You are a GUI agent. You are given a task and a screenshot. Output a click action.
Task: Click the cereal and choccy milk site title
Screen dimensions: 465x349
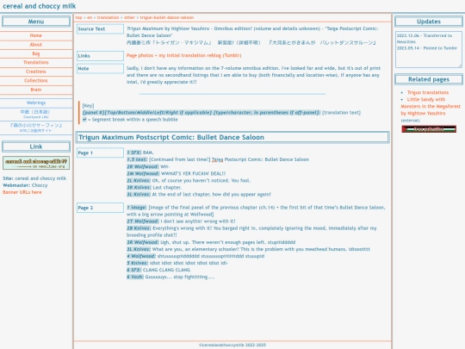point(39,6)
